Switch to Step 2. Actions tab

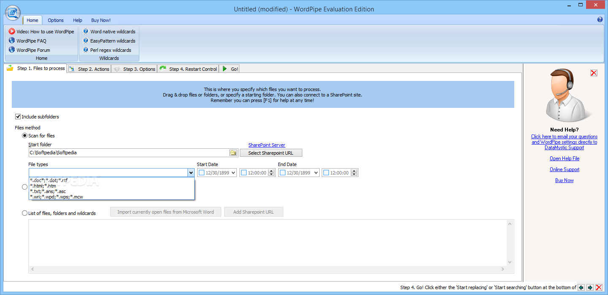point(89,69)
